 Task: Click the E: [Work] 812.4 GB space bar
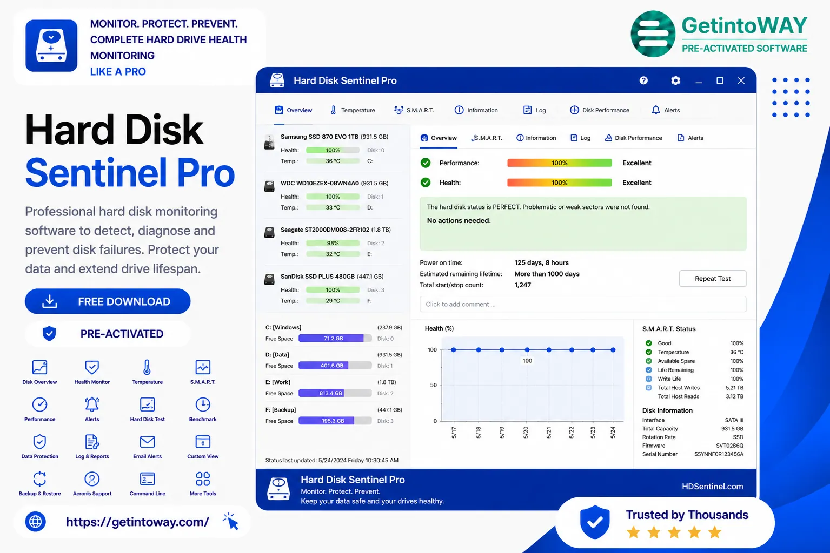(x=335, y=393)
